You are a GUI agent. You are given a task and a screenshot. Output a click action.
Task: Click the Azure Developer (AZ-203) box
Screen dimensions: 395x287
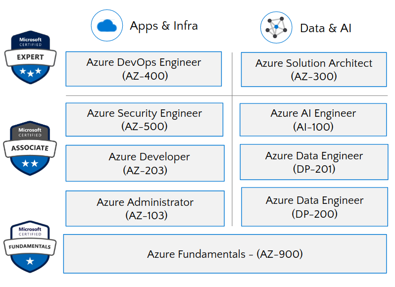pos(145,163)
